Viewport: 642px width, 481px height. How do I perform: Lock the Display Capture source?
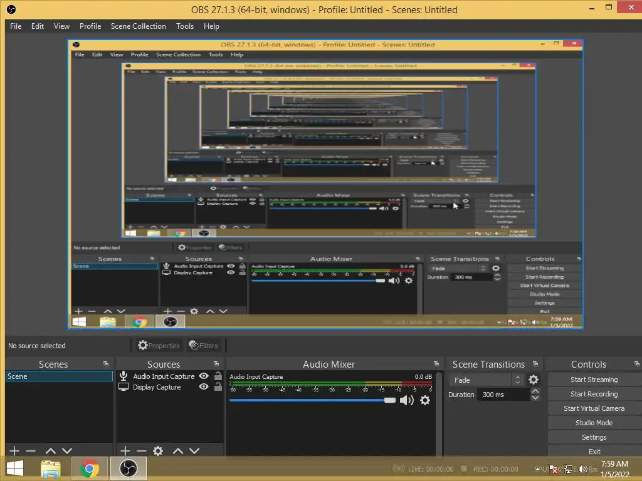[x=218, y=387]
